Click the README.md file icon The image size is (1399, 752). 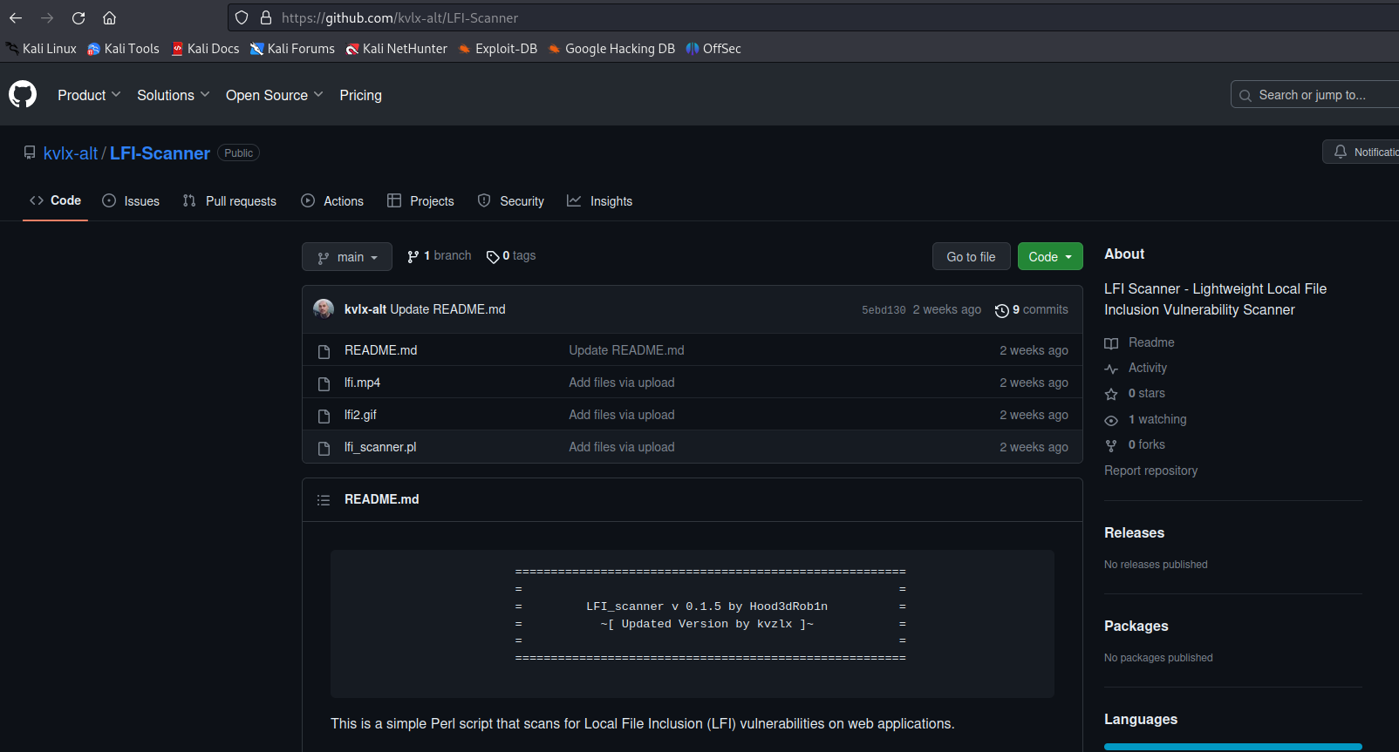pos(324,351)
